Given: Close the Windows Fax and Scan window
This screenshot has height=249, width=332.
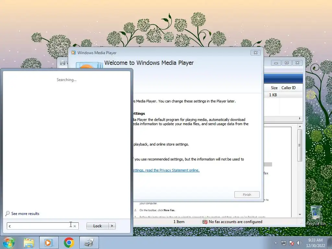Looking at the screenshot, I should pos(297,63).
